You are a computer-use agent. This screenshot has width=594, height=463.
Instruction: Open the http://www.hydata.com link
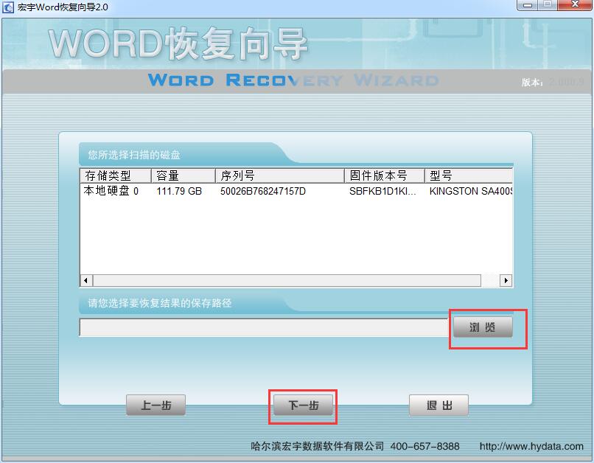[x=531, y=446]
